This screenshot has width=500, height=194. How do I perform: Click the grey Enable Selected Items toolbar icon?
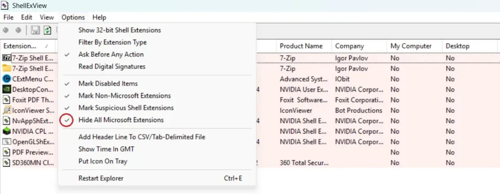tap(19, 30)
